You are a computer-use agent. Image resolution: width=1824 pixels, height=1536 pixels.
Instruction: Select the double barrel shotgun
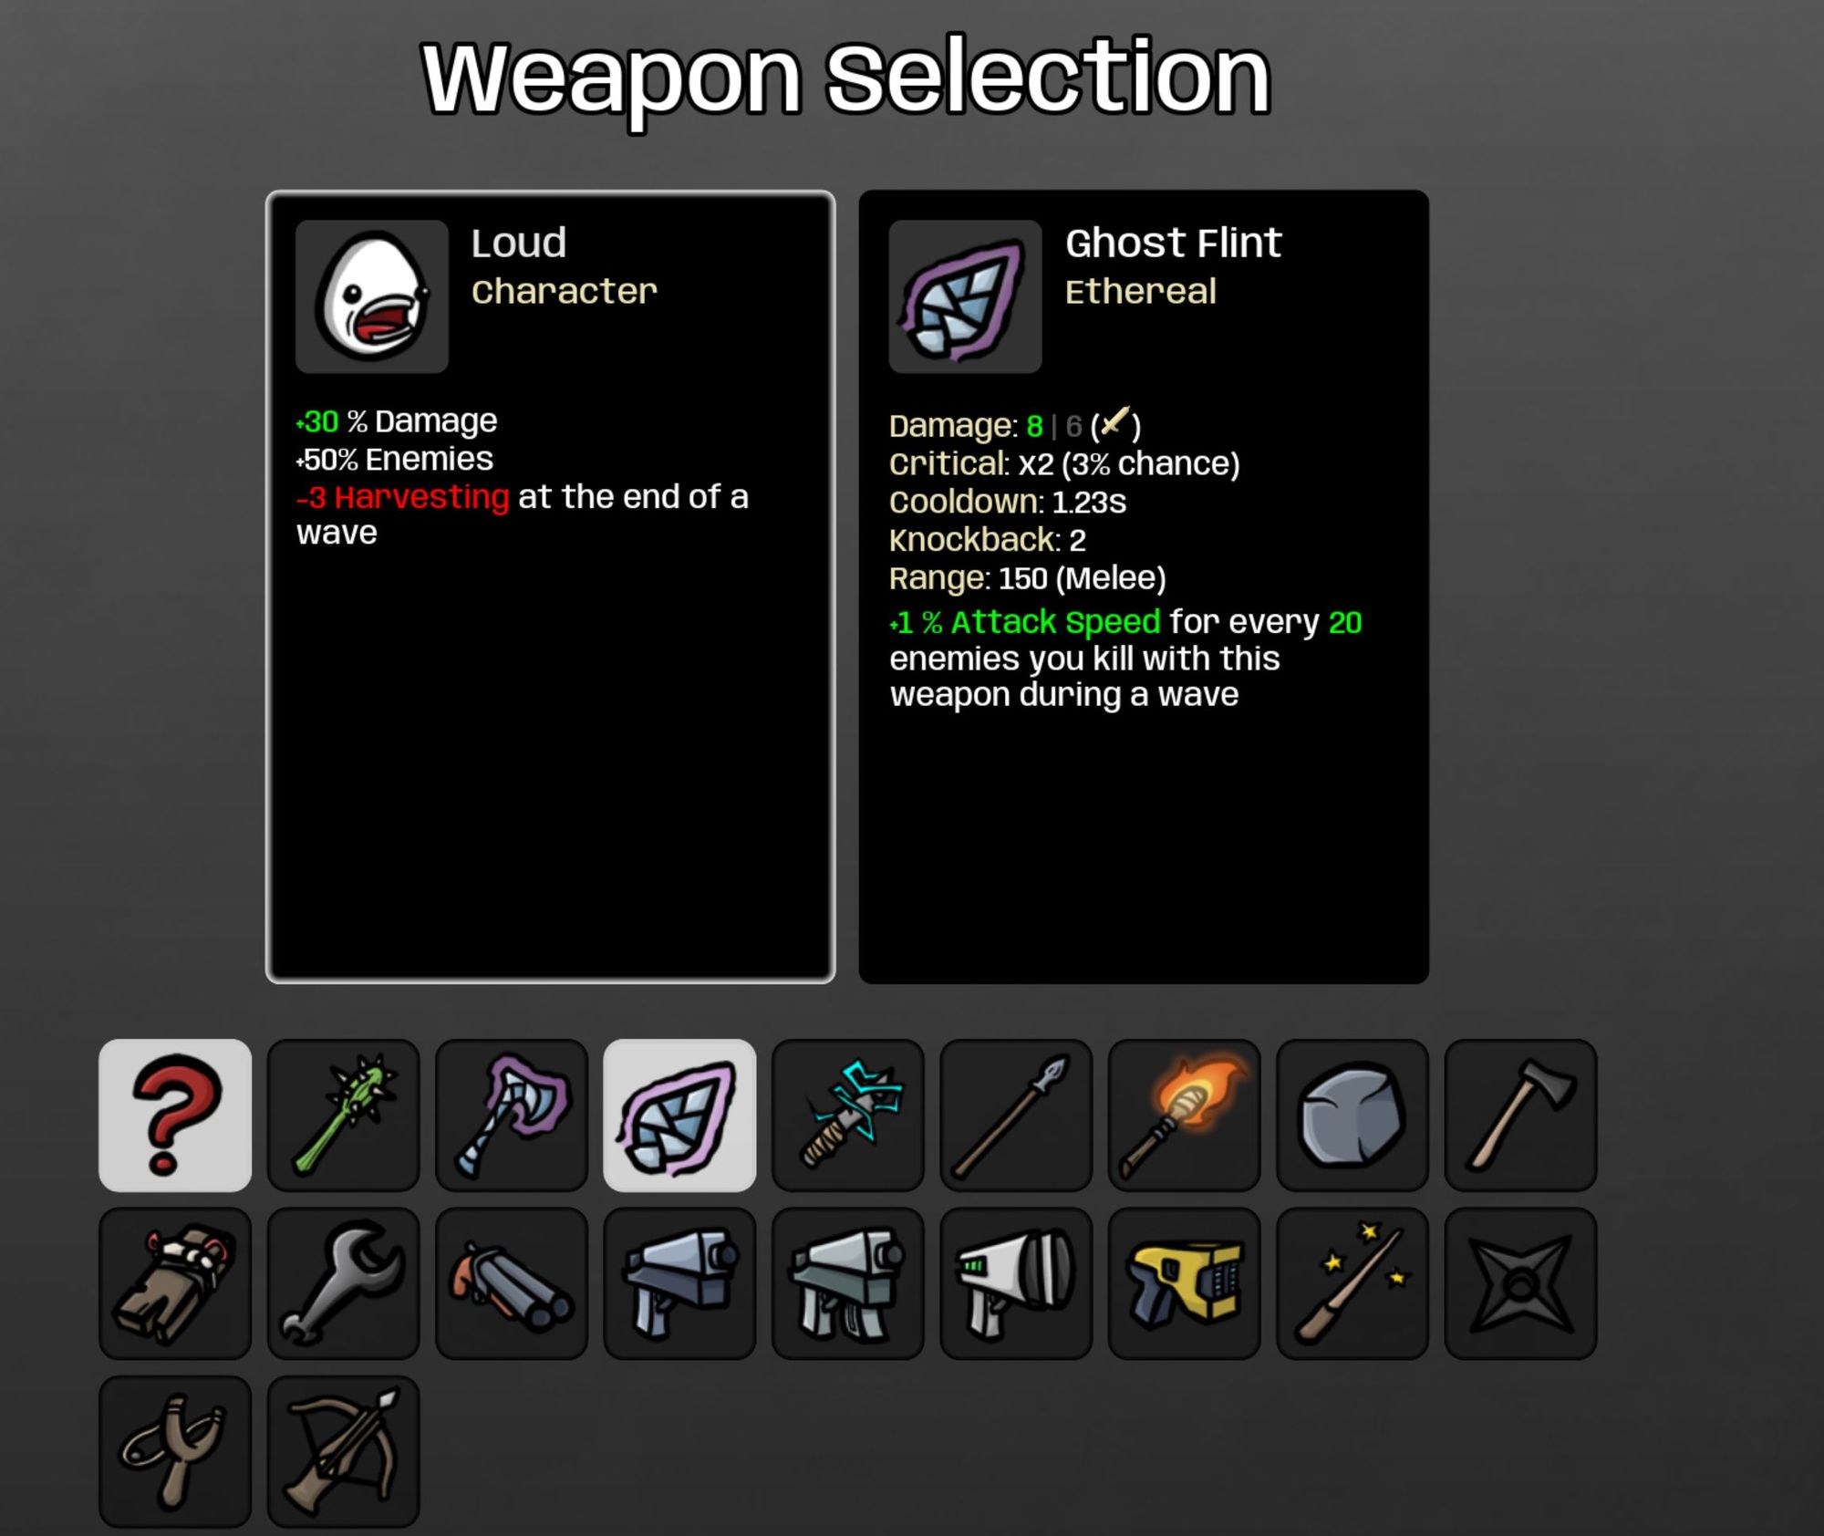(512, 1283)
